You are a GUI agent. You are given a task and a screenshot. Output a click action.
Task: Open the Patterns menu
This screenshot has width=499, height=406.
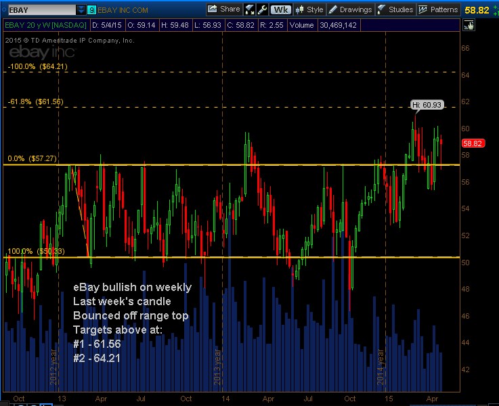(438, 9)
